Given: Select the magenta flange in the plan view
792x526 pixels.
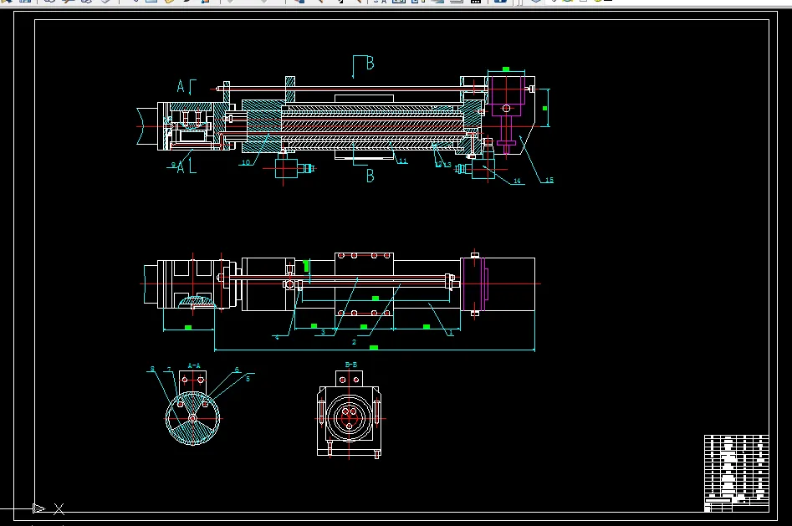Looking at the screenshot, I should [475, 283].
